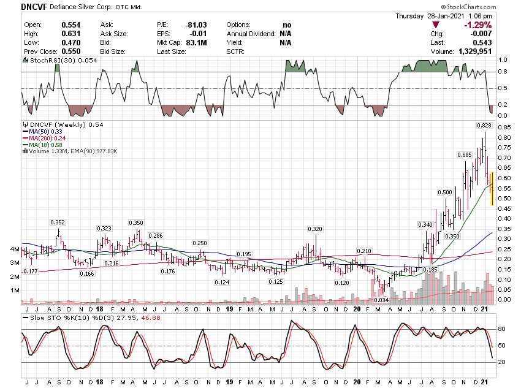Click the EPS value -0.01
This screenshot has width=521, height=388.
(x=198, y=34)
